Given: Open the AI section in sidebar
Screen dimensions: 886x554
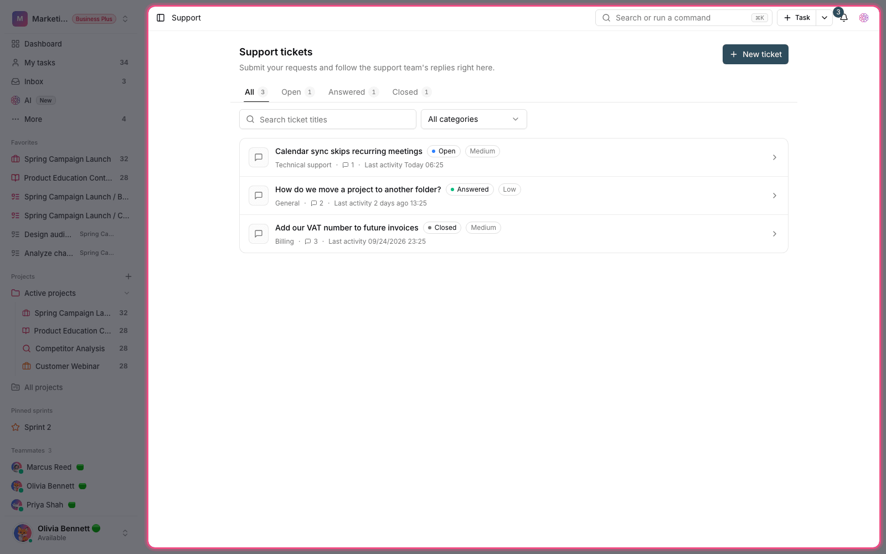Looking at the screenshot, I should tap(71, 100).
